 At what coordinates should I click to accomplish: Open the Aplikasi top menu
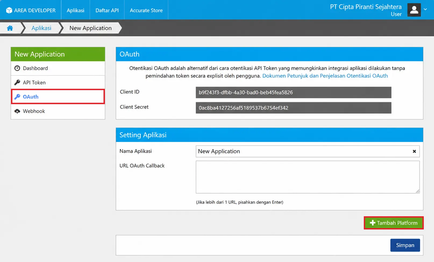pyautogui.click(x=76, y=10)
